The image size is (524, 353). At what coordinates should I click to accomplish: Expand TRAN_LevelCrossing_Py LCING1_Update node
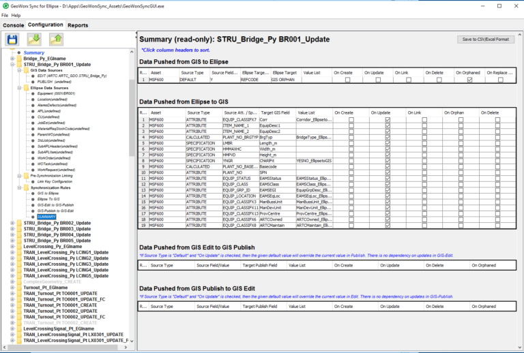pos(12,252)
